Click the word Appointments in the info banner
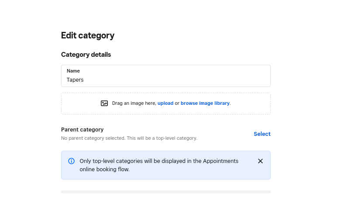 click(220, 161)
